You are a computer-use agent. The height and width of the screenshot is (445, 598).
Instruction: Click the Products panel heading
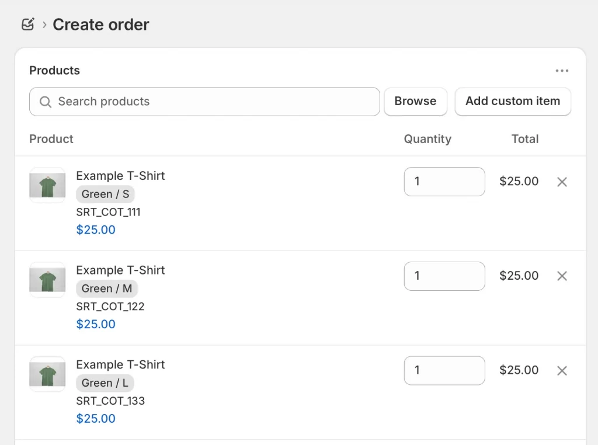coord(54,70)
